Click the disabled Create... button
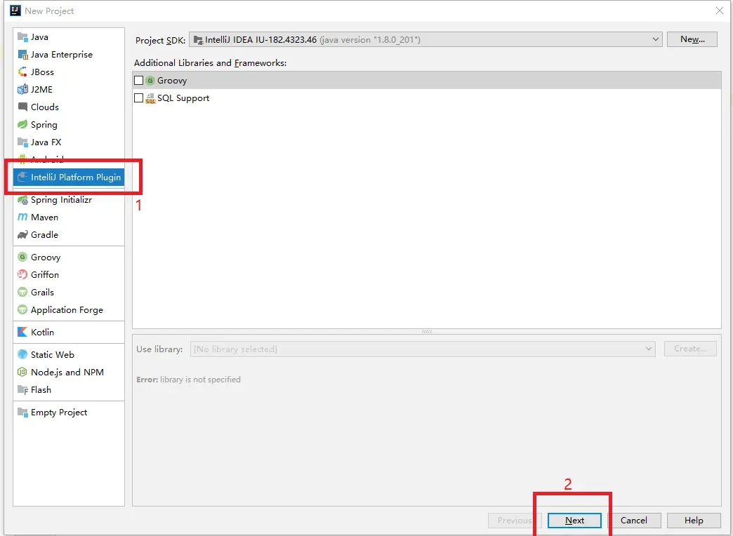 click(x=690, y=349)
